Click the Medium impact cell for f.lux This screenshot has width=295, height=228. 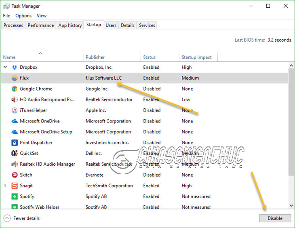(x=190, y=78)
